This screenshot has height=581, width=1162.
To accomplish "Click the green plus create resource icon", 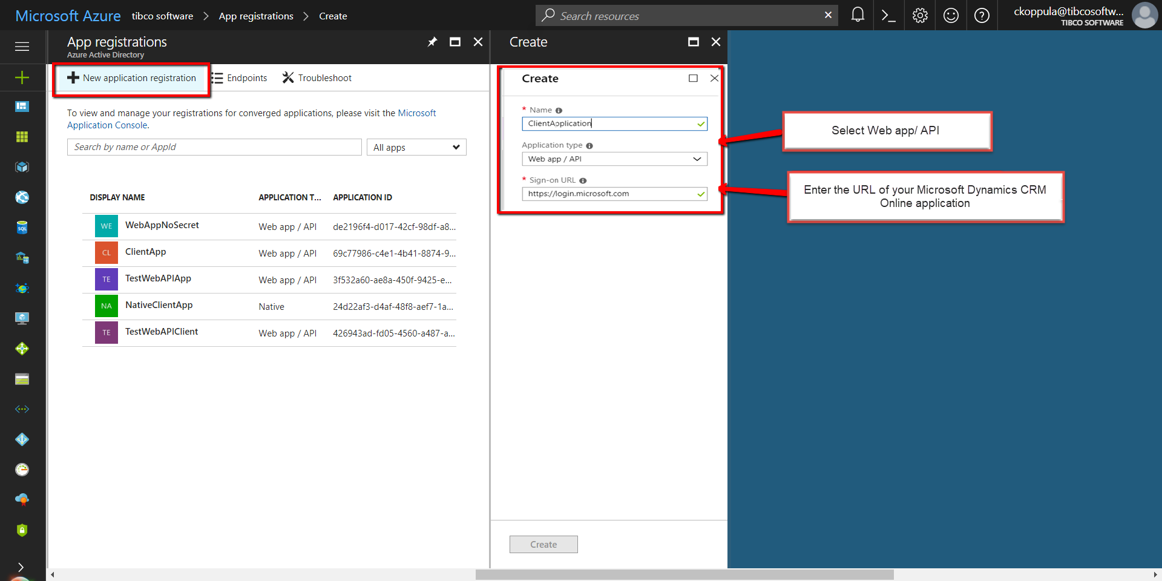I will pos(22,77).
